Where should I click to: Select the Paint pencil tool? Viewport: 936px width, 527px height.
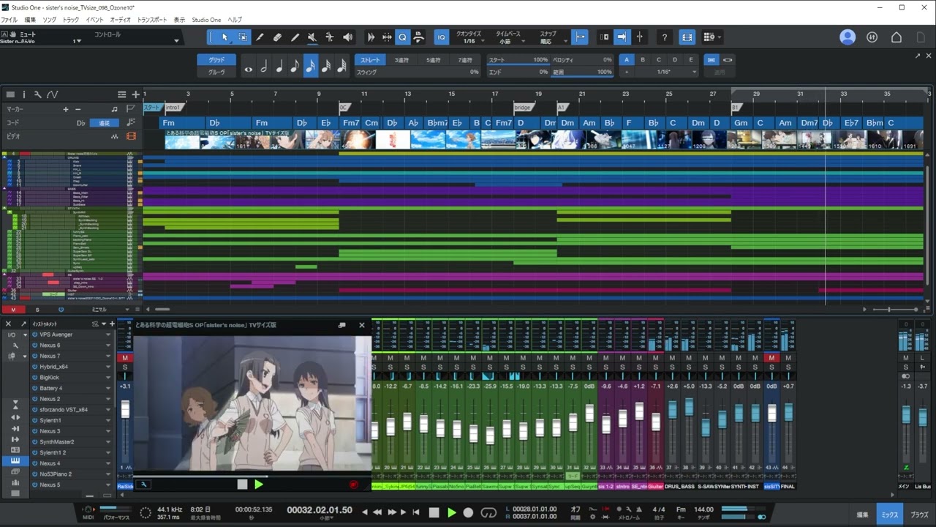[295, 37]
